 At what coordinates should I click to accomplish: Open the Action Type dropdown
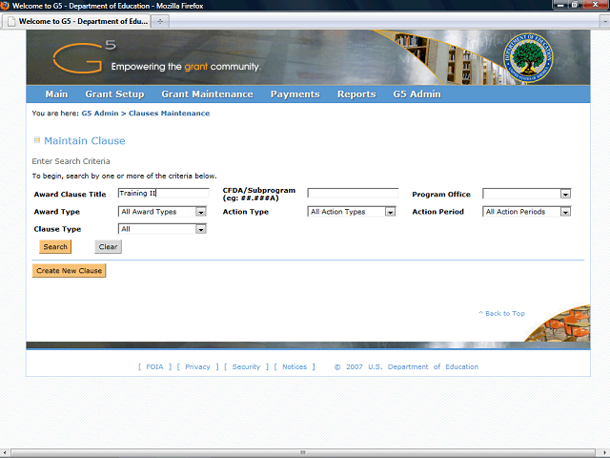coord(352,212)
